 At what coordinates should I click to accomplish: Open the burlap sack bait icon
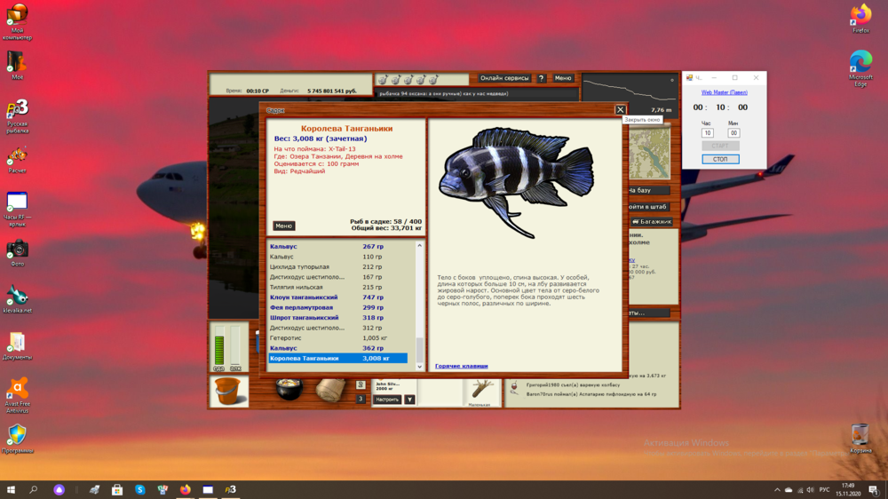[x=330, y=390]
